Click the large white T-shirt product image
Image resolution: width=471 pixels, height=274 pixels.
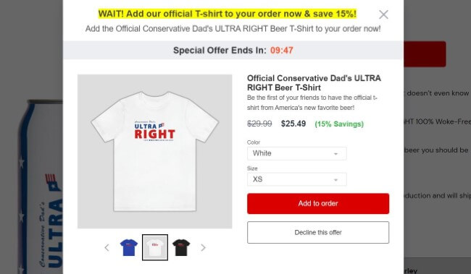(x=154, y=151)
